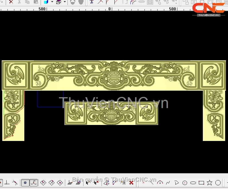Click the red X icon in bottom toolbar
The height and width of the screenshot is (189, 228).
pos(131,182)
